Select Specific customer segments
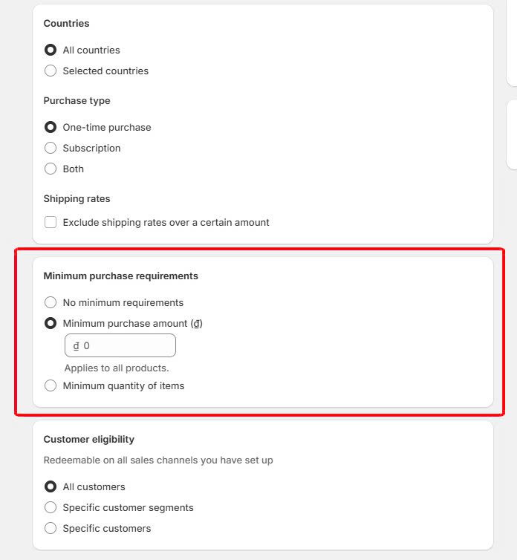The width and height of the screenshot is (517, 560). (51, 507)
